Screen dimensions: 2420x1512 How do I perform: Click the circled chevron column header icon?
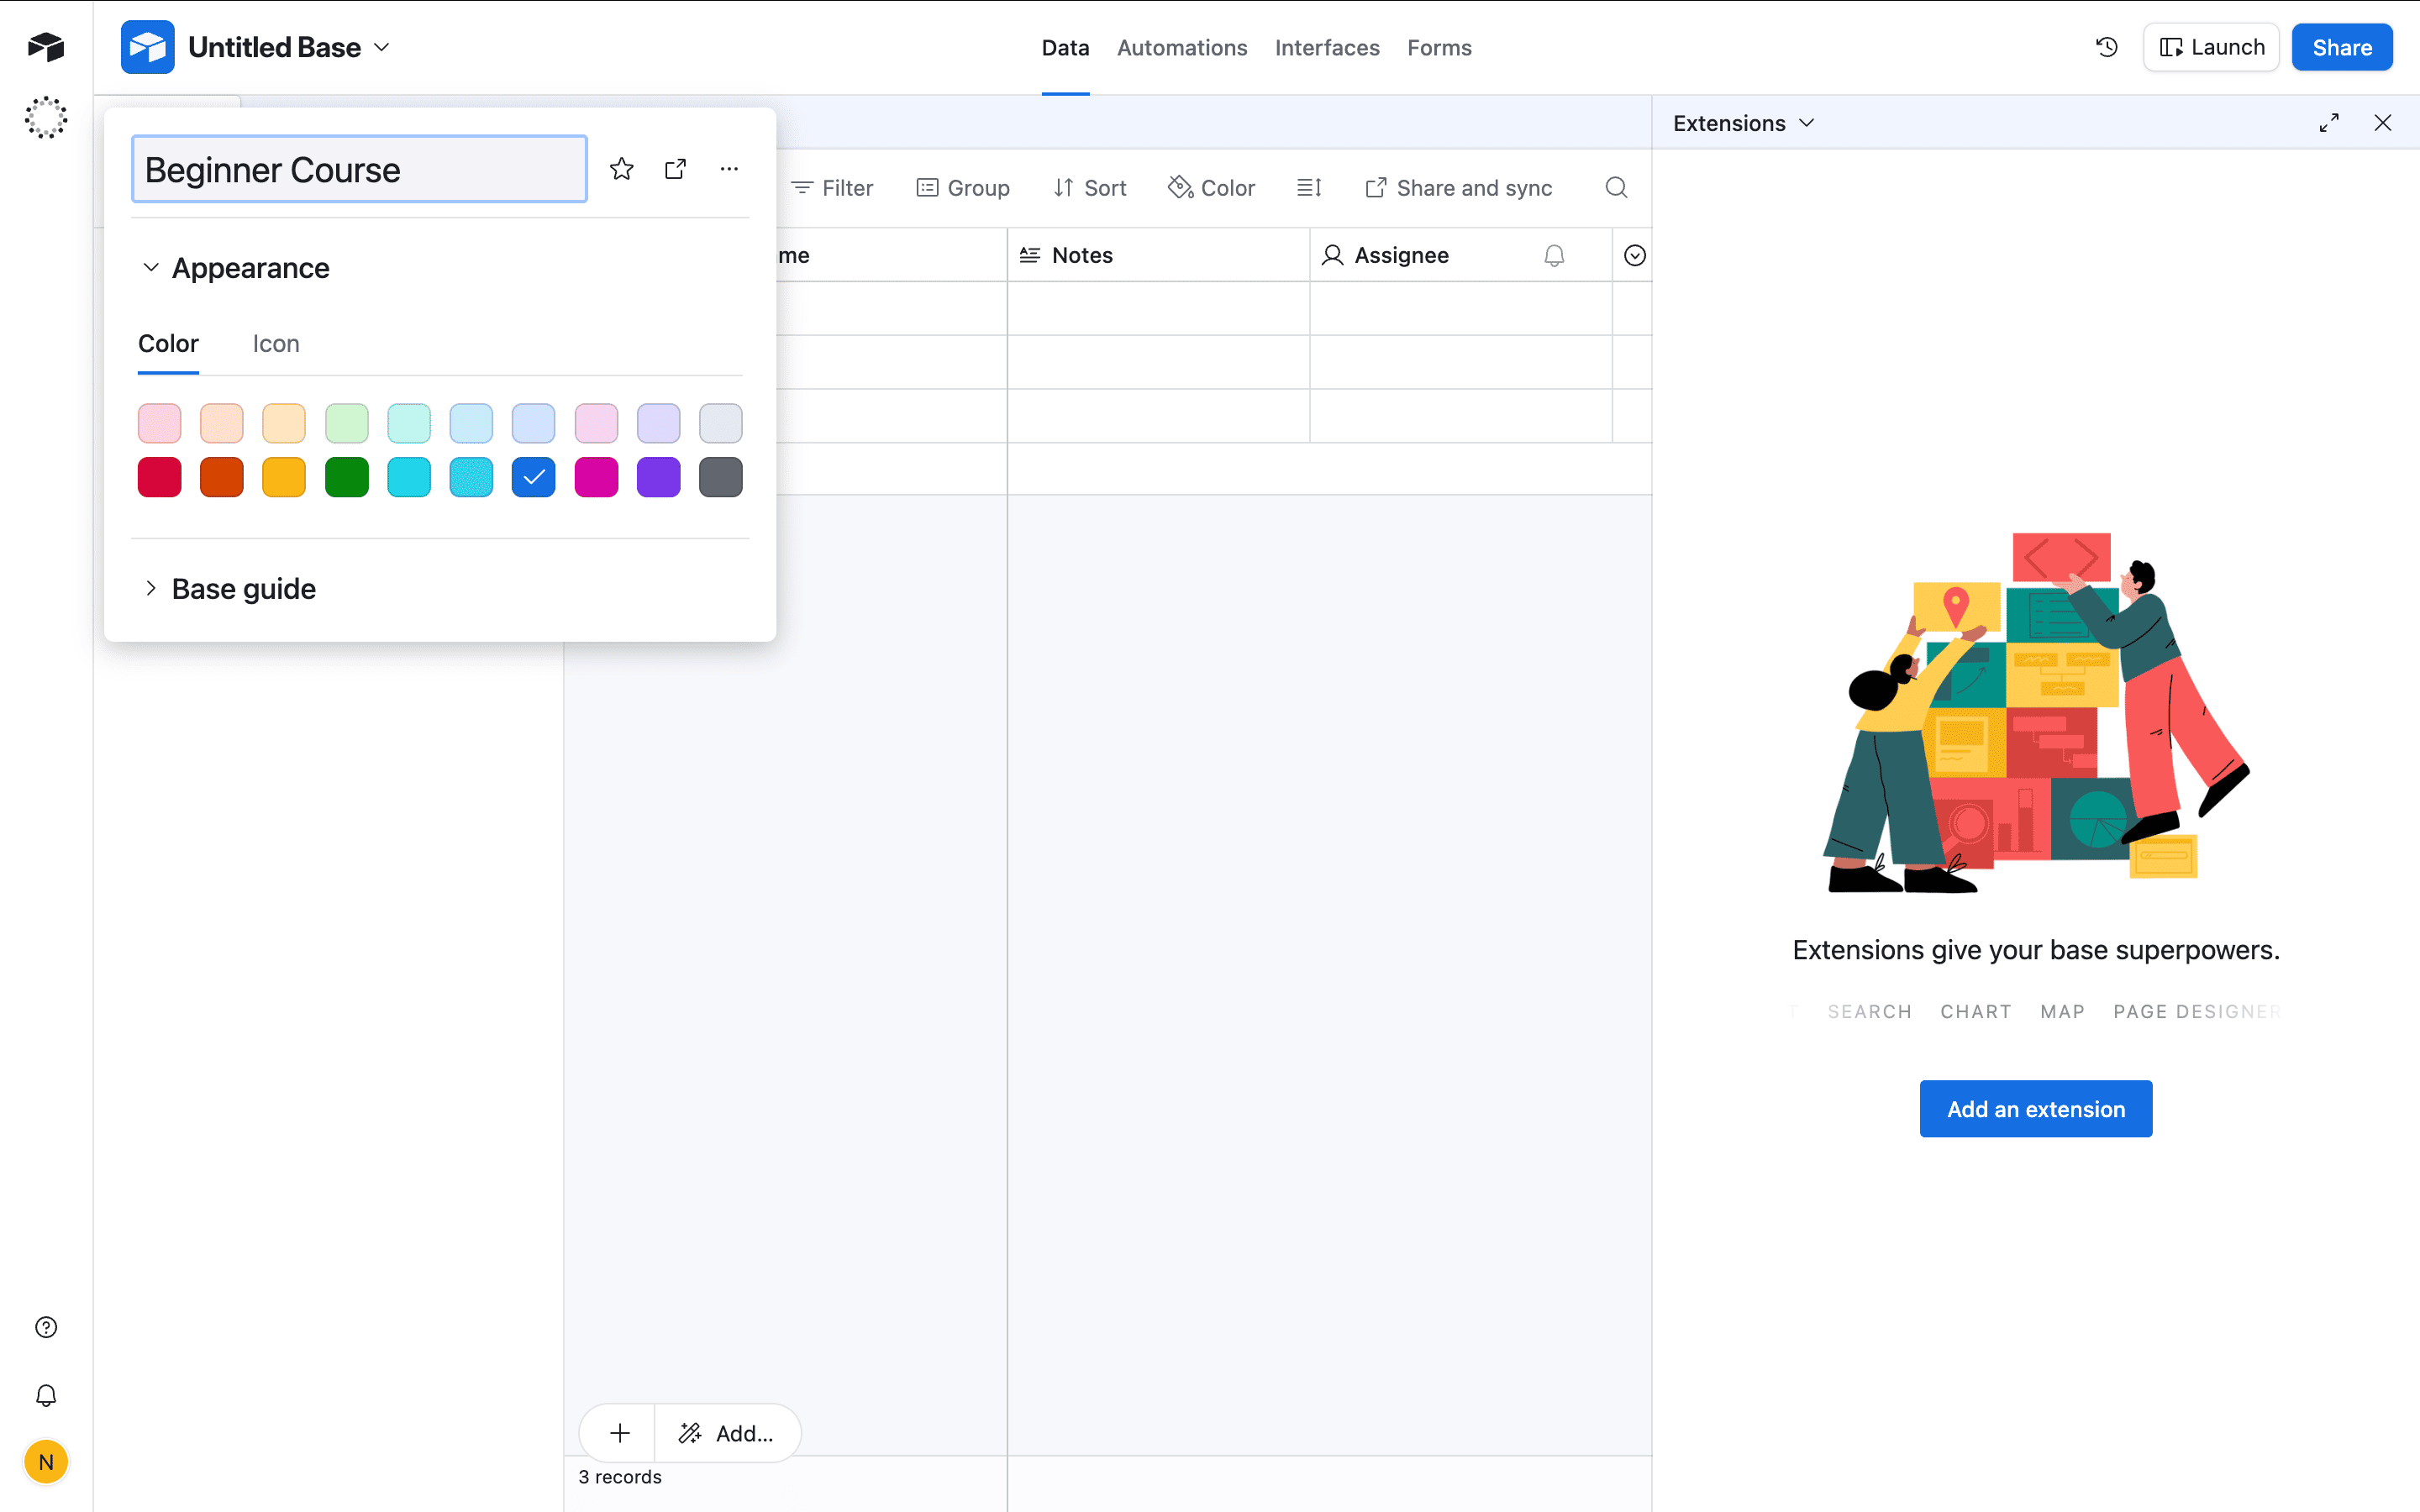(x=1634, y=255)
